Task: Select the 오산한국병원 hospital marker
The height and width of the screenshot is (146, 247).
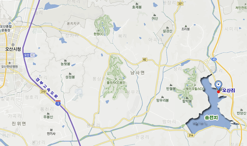Action: (x=10, y=63)
